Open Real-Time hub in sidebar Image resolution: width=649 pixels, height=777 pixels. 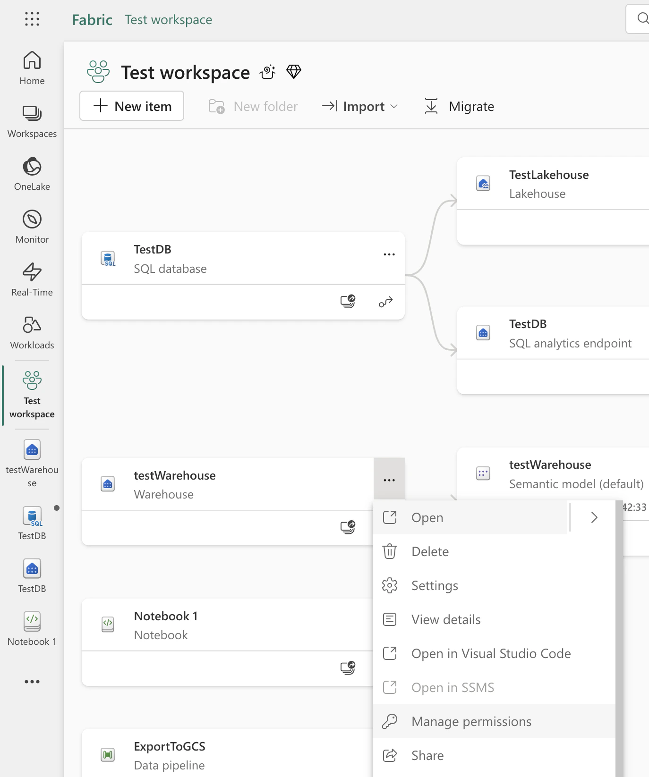32,279
